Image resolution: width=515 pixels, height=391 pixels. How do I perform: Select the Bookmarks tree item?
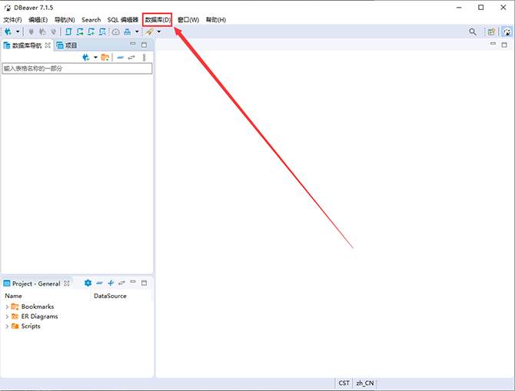point(38,307)
